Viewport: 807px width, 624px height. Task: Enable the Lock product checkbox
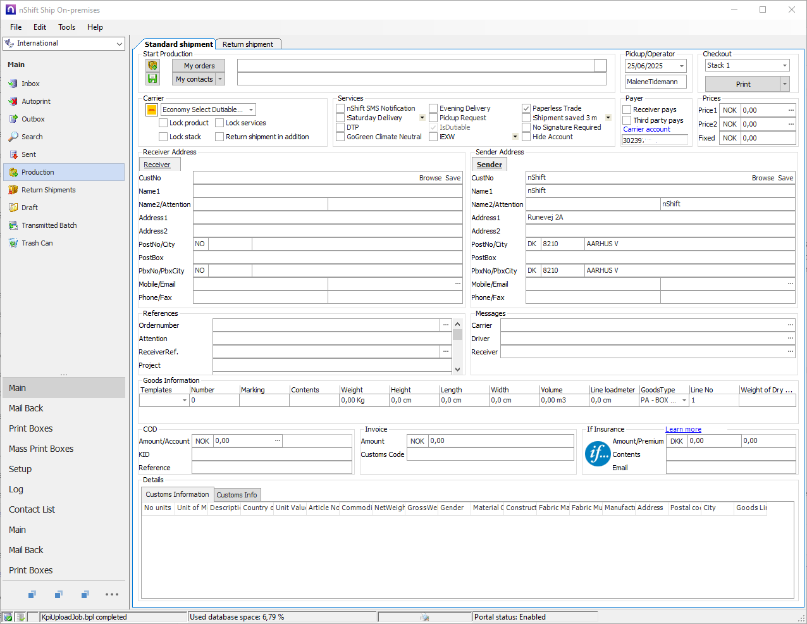[163, 123]
